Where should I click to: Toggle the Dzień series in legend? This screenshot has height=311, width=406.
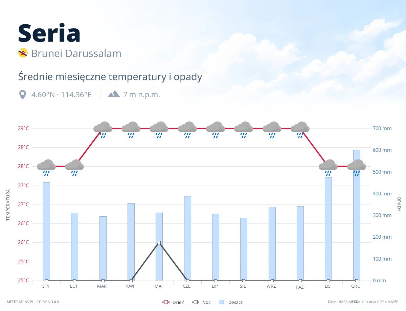pos(173,302)
